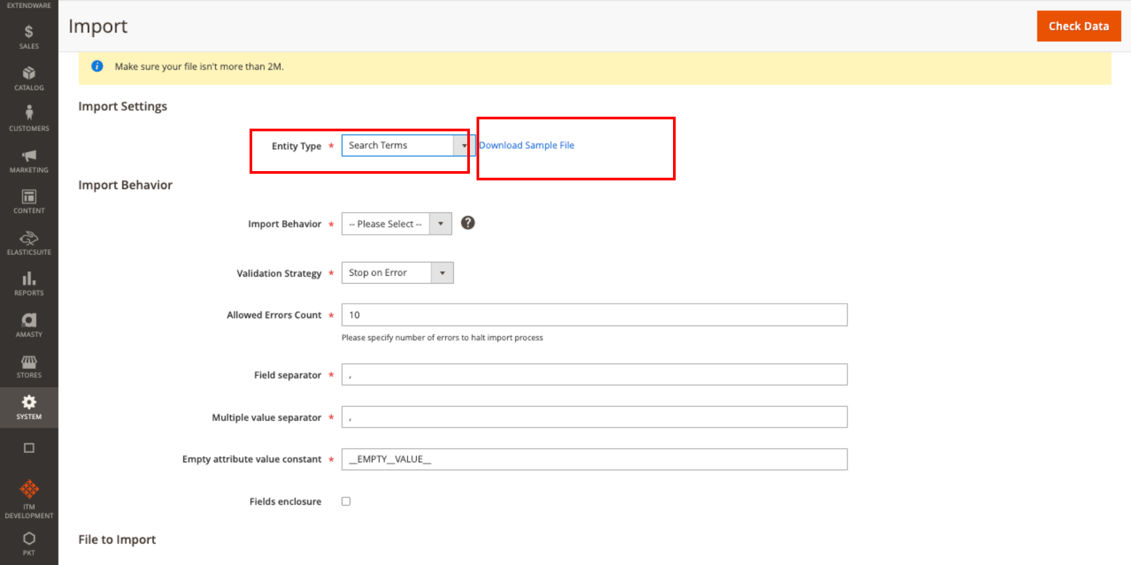Click the Multiple value separator input

pyautogui.click(x=595, y=417)
